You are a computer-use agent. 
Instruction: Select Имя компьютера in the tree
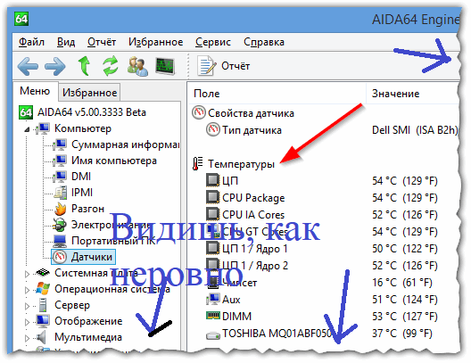(x=114, y=161)
